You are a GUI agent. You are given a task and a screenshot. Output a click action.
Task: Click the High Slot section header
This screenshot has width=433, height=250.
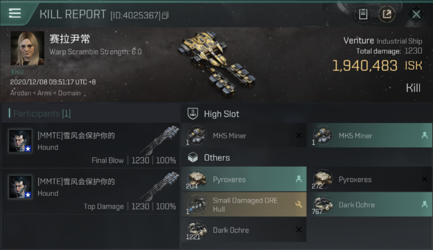point(221,114)
